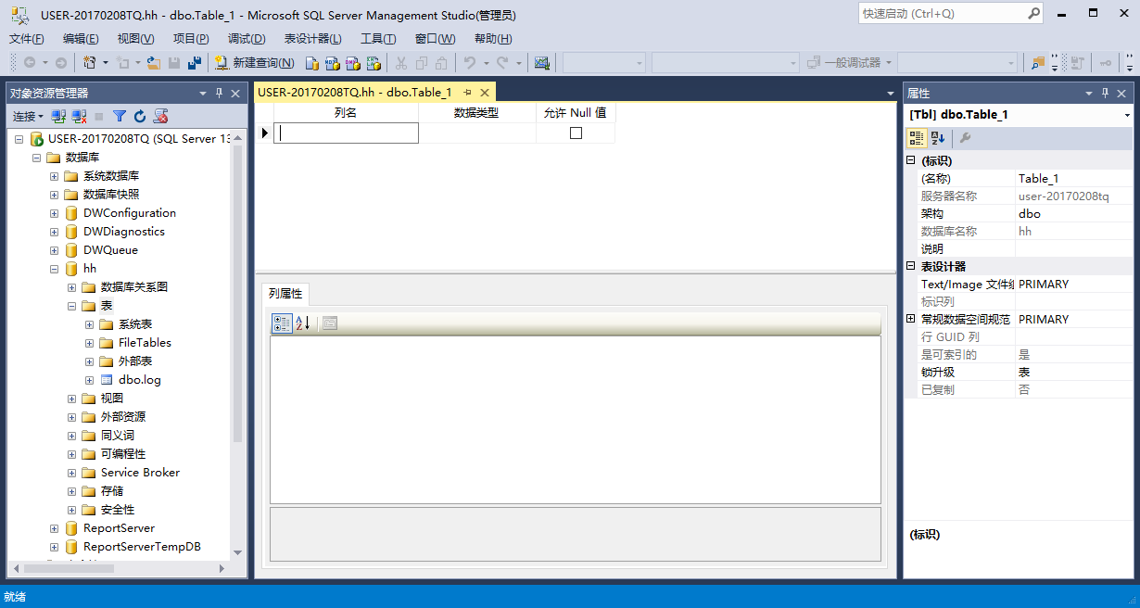This screenshot has height=608, width=1140.
Task: Switch the properties grid to Categorized view
Action: coord(917,138)
